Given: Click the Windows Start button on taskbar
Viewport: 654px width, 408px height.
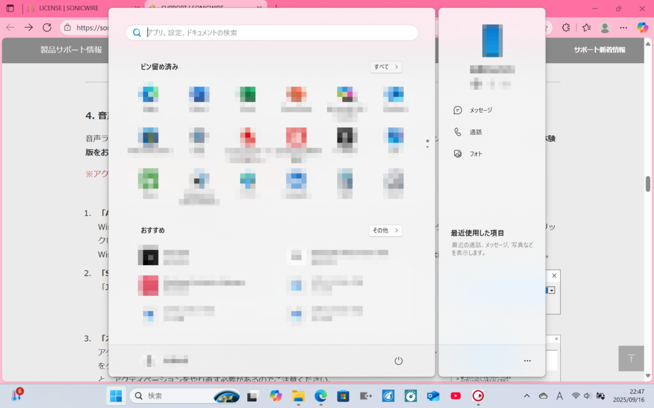Looking at the screenshot, I should 116,396.
